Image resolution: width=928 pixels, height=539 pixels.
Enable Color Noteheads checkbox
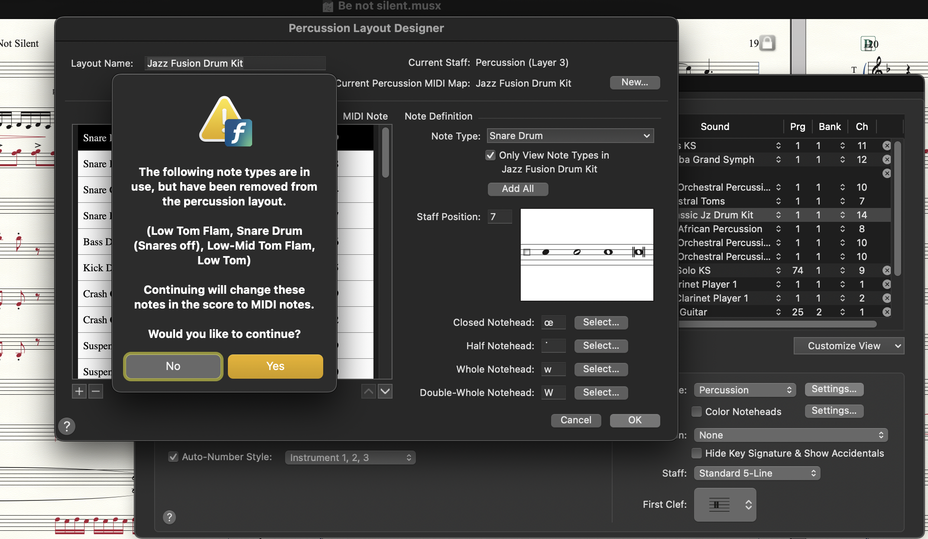pos(697,412)
